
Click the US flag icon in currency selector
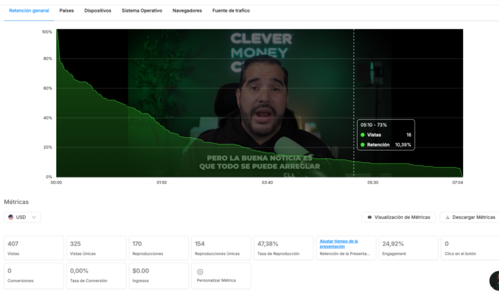tap(11, 217)
